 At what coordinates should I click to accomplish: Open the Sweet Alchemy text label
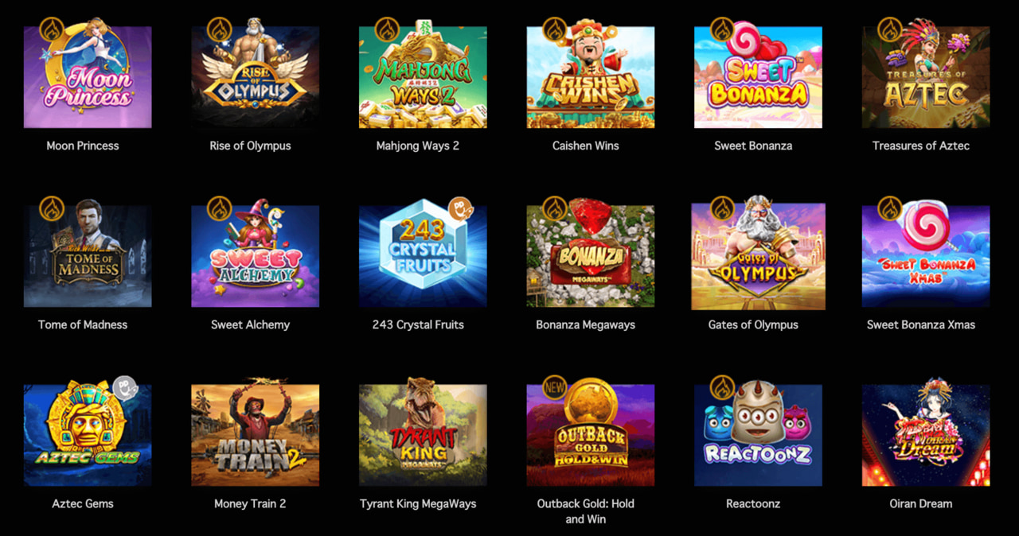coord(250,324)
